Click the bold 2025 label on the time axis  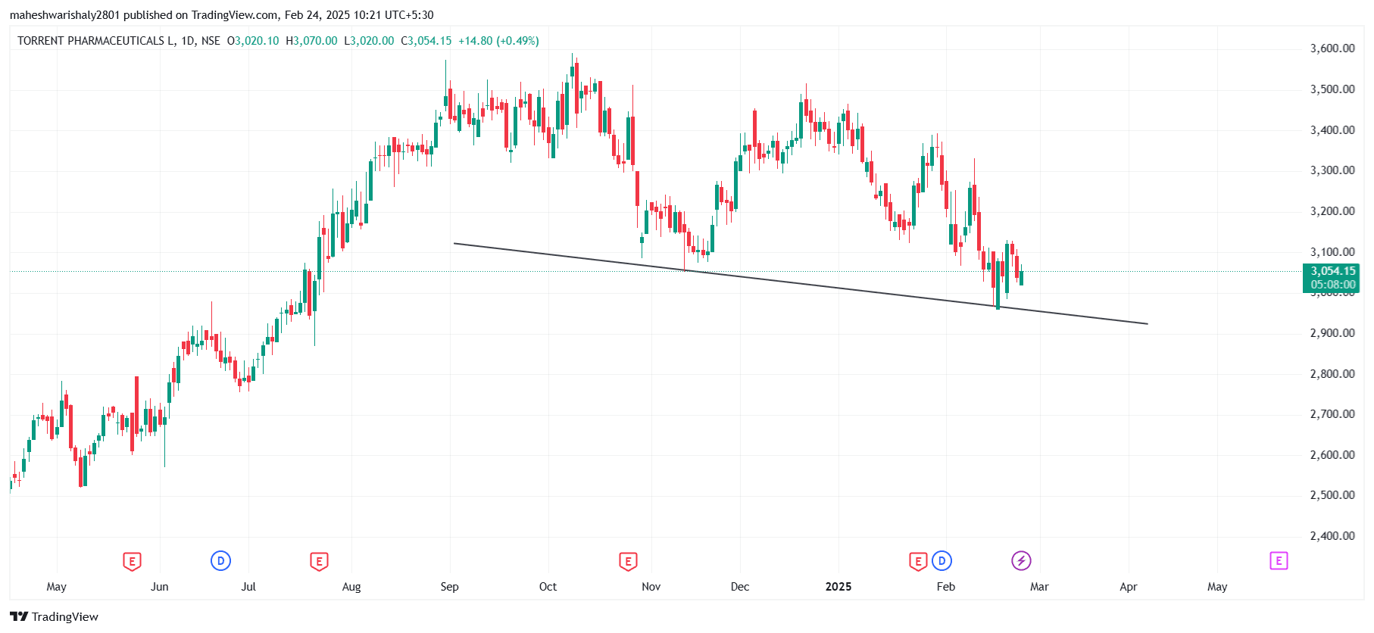838,587
